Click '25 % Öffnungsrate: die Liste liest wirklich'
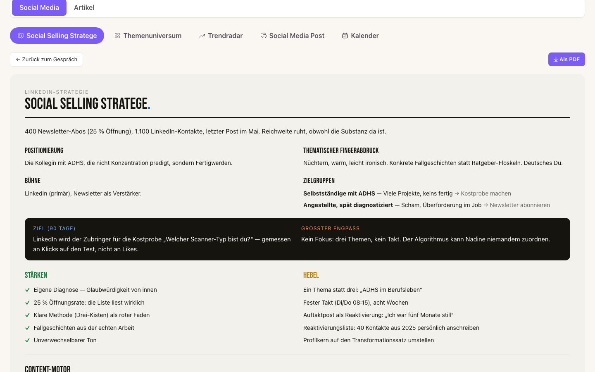 coord(89,303)
